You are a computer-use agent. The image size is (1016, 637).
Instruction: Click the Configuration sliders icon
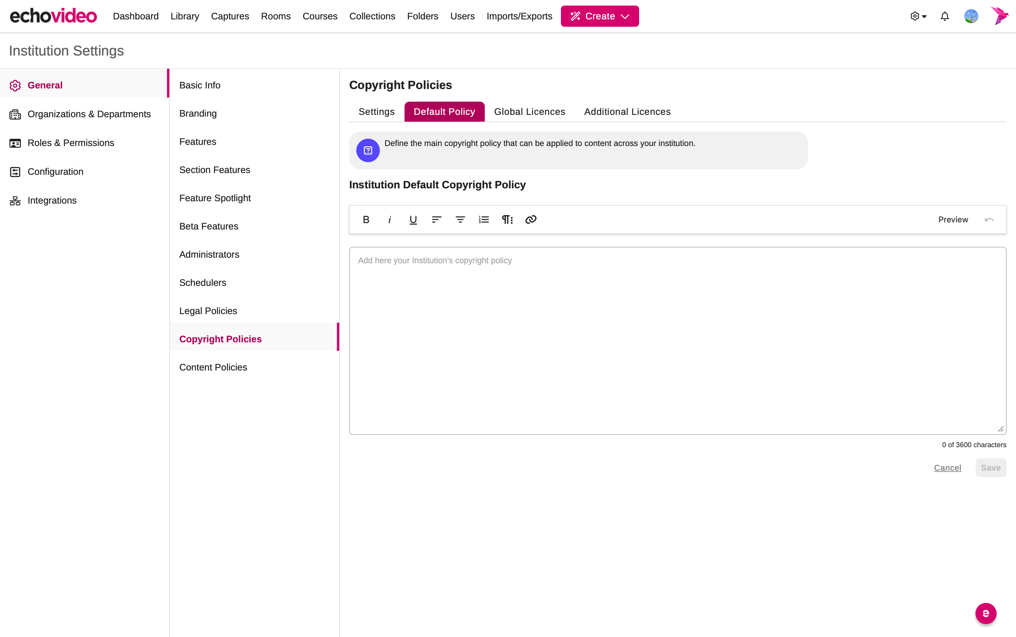[x=15, y=172]
